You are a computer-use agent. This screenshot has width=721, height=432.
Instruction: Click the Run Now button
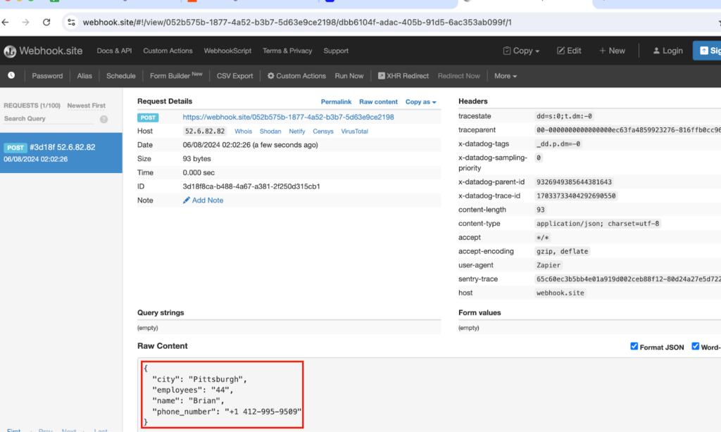[350, 75]
